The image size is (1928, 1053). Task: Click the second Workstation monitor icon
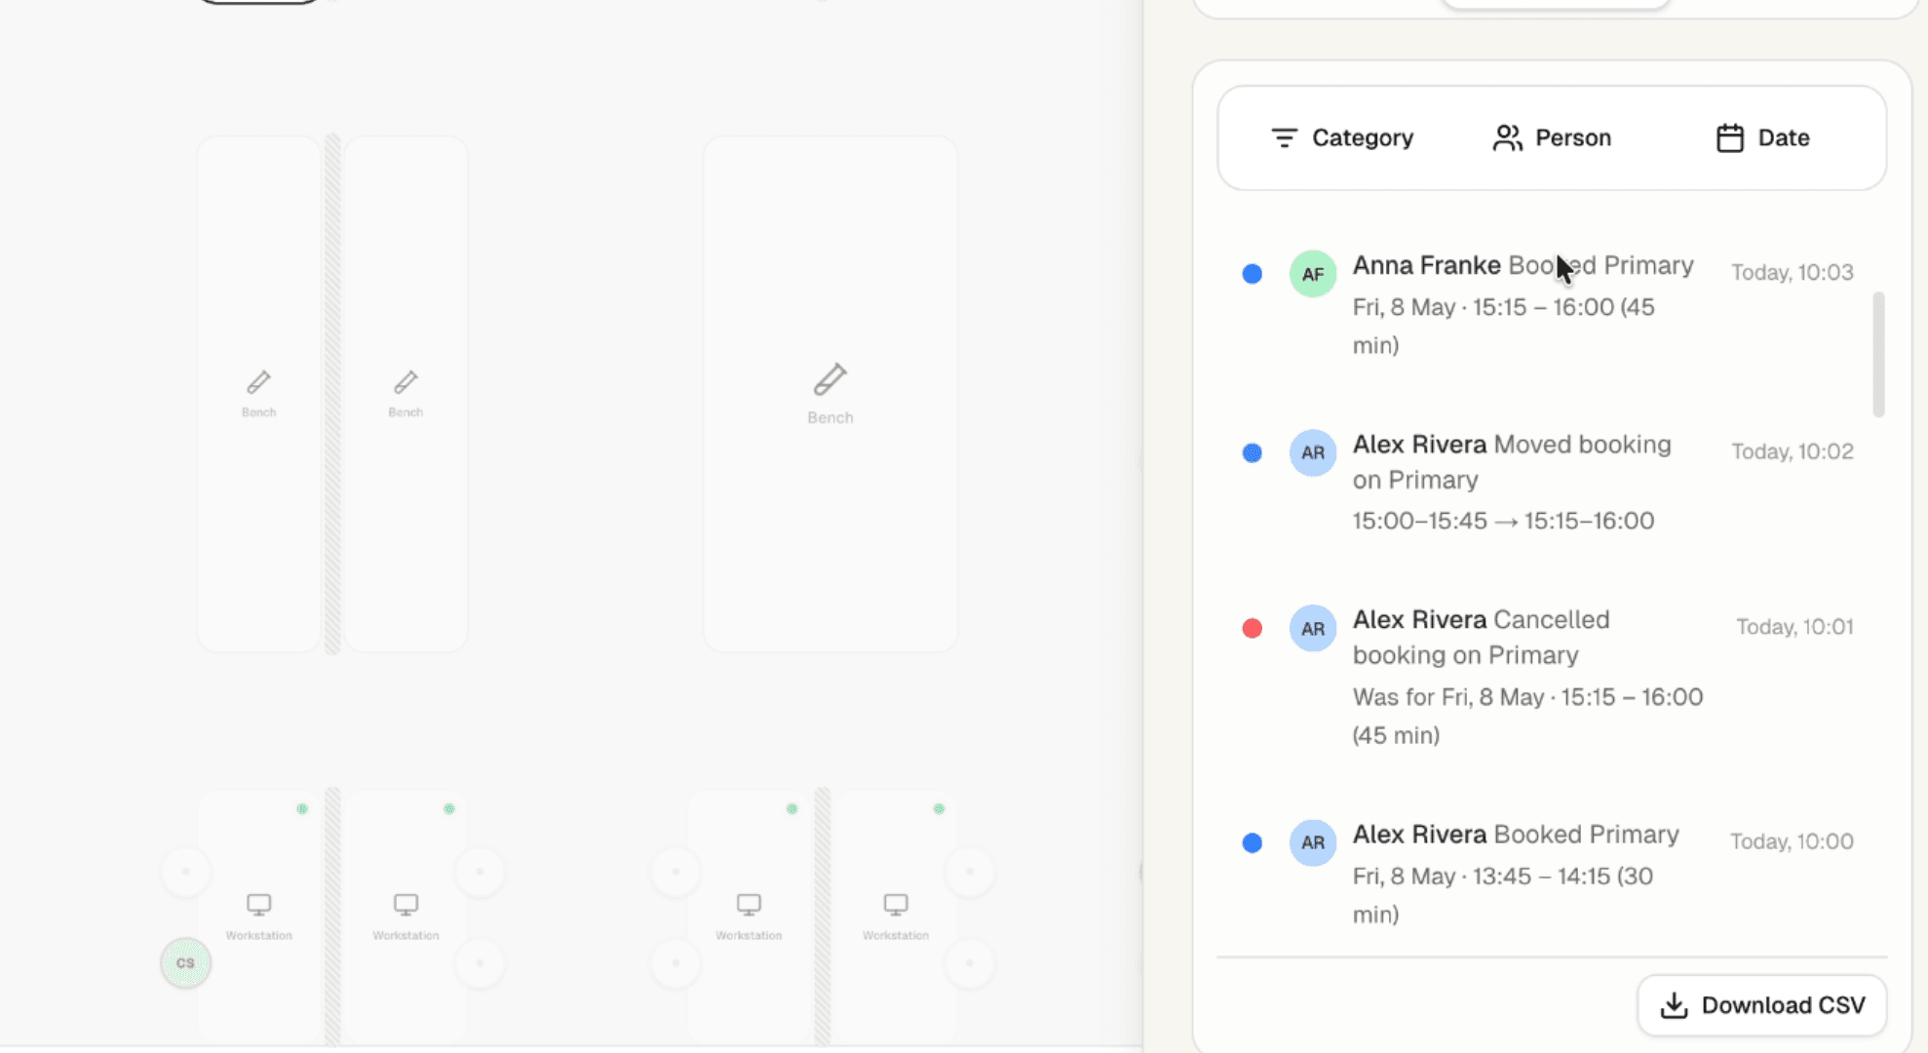405,905
